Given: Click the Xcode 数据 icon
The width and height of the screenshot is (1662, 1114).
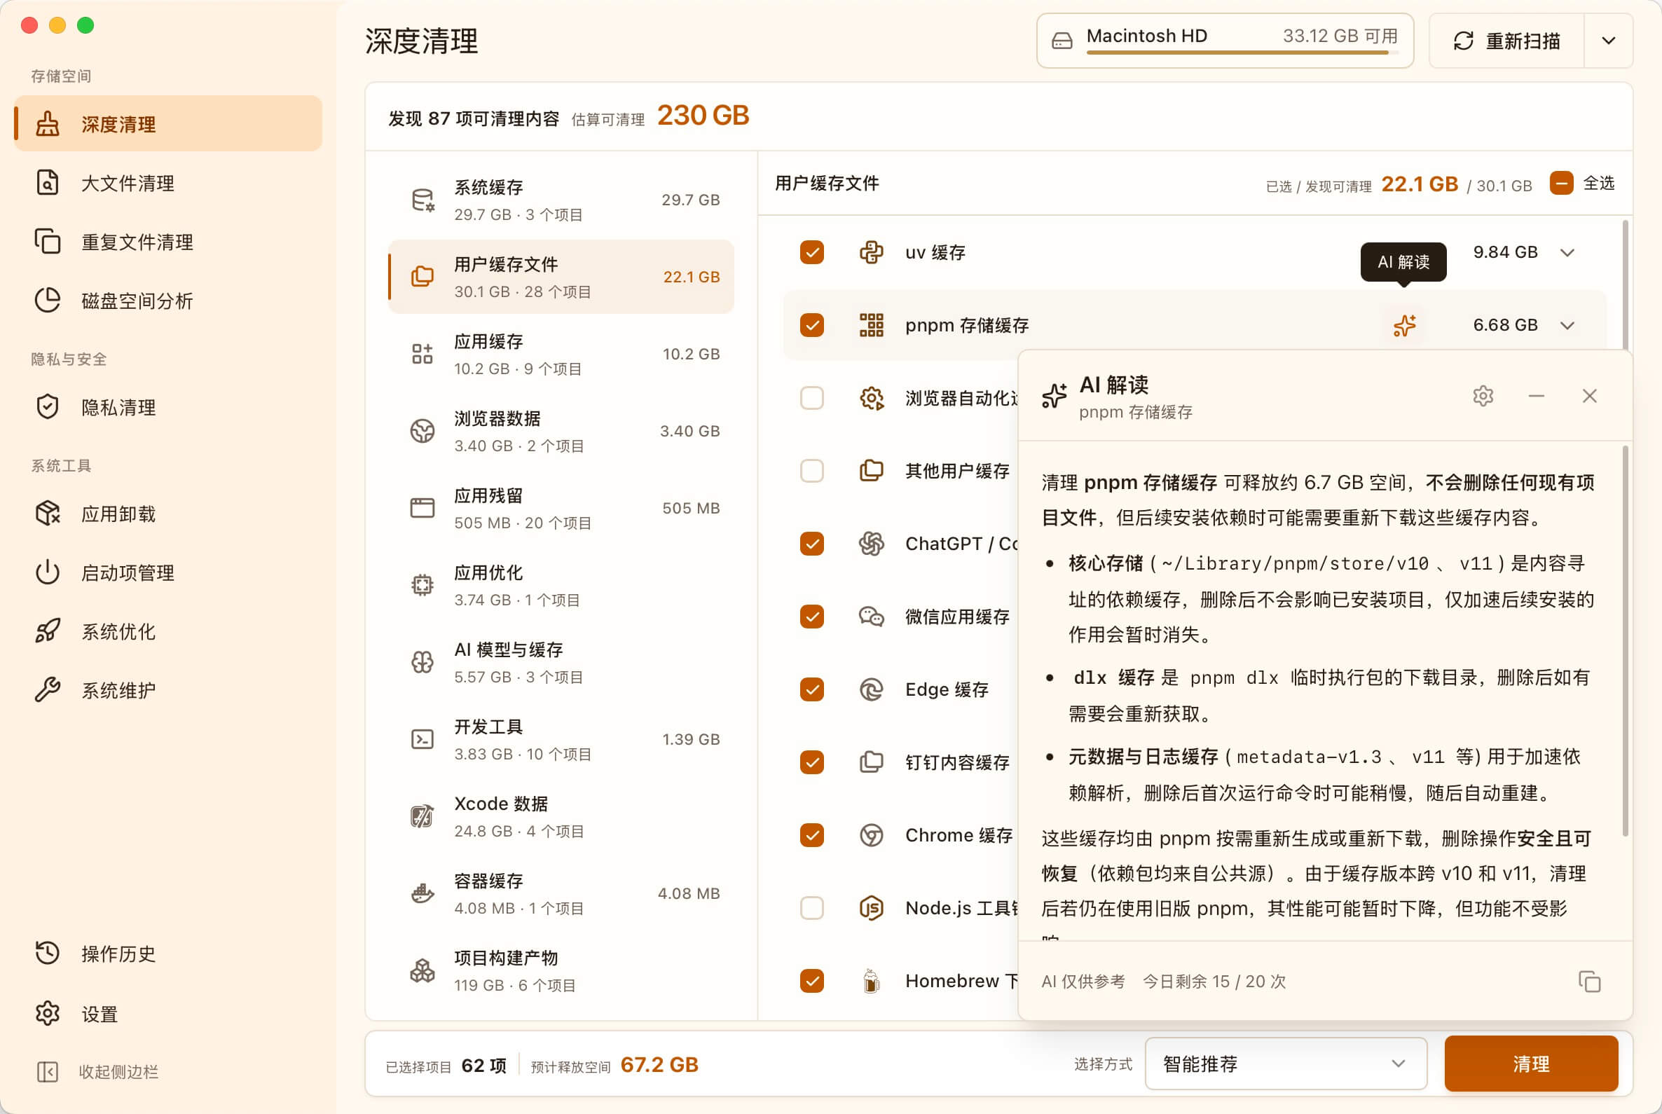Looking at the screenshot, I should [x=422, y=816].
